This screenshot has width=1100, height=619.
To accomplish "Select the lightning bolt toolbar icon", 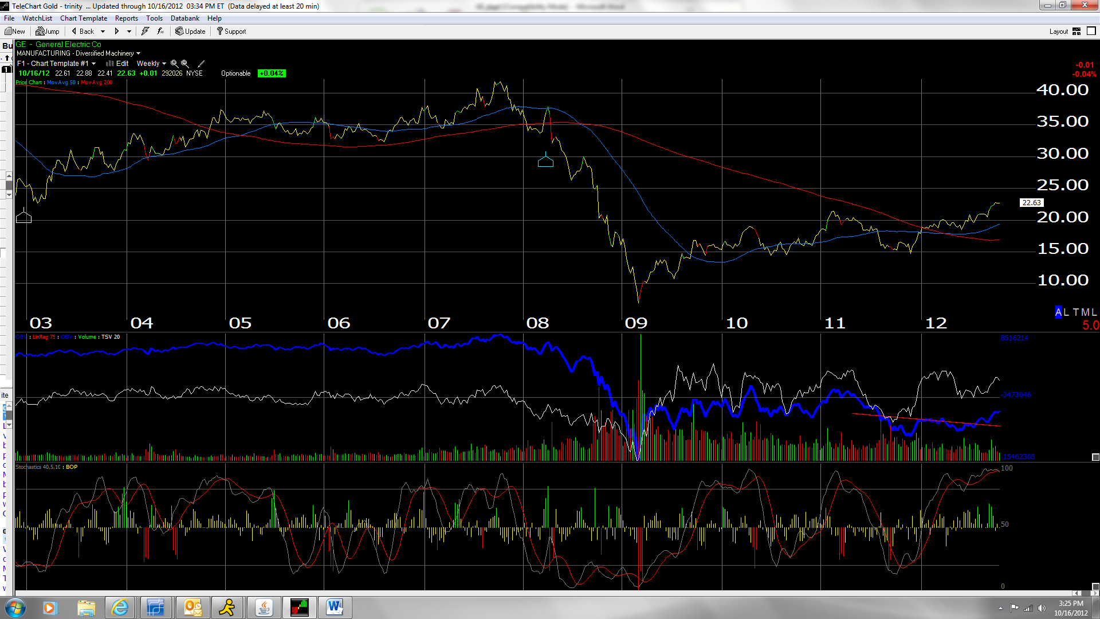I will pos(145,31).
